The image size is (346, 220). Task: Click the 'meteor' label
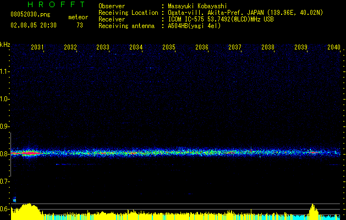[78, 17]
